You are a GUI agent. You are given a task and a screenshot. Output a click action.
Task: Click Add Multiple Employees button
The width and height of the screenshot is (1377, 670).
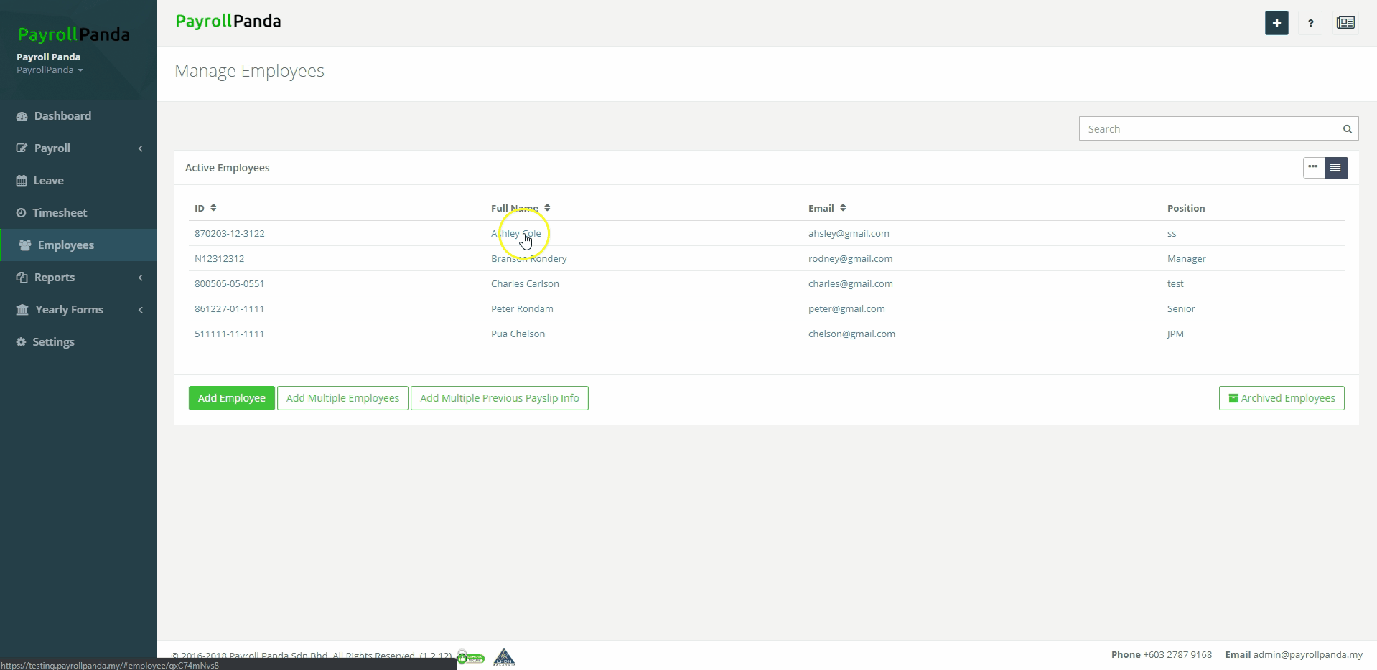click(342, 398)
